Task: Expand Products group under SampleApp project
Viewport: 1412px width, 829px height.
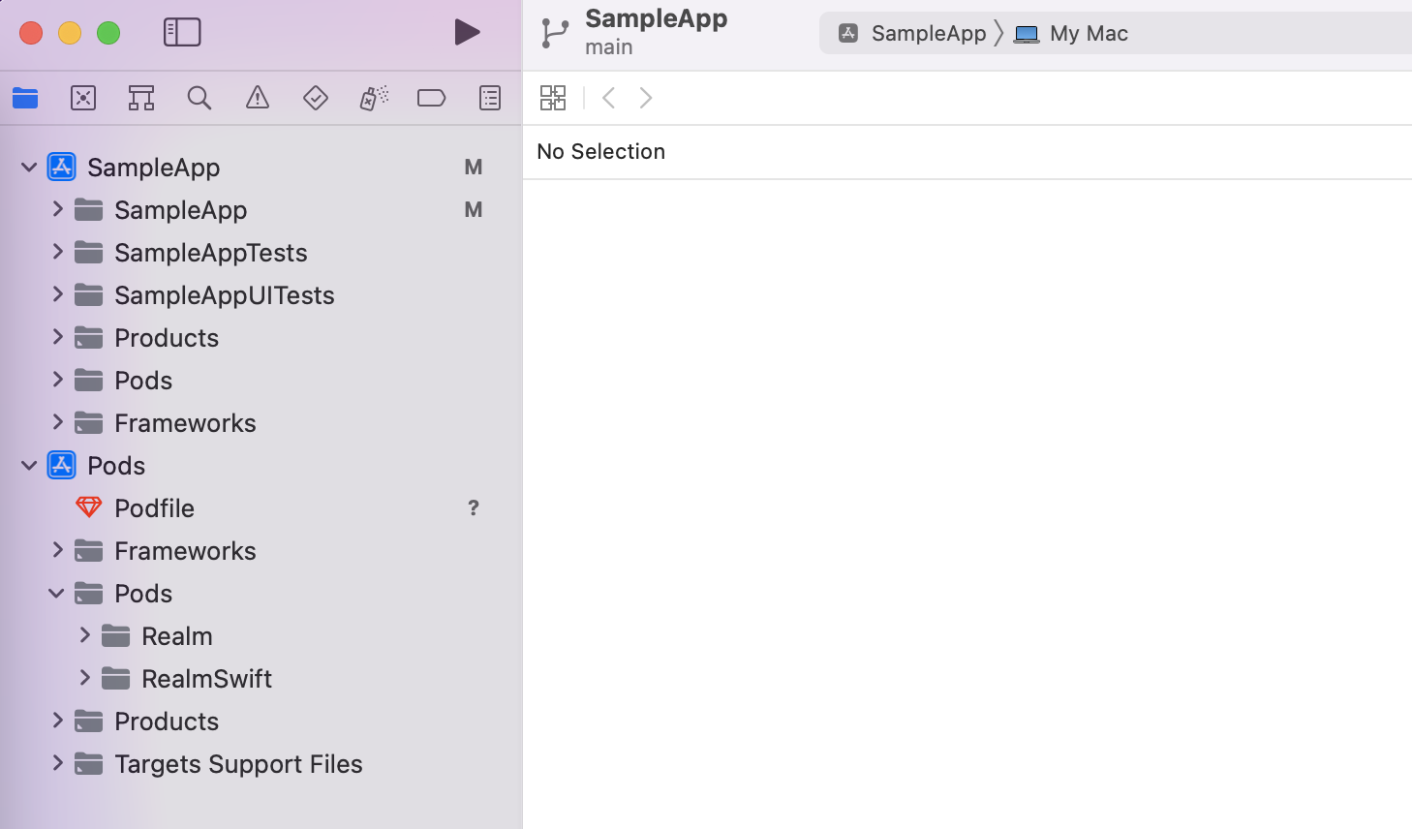Action: pos(58,337)
